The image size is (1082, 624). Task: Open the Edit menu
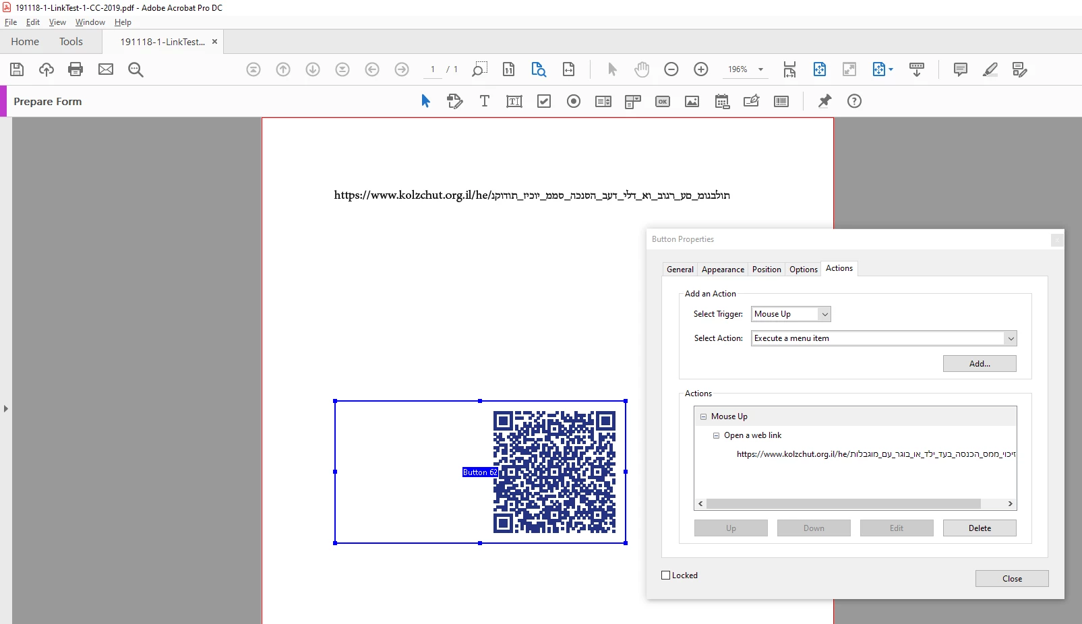coord(33,22)
